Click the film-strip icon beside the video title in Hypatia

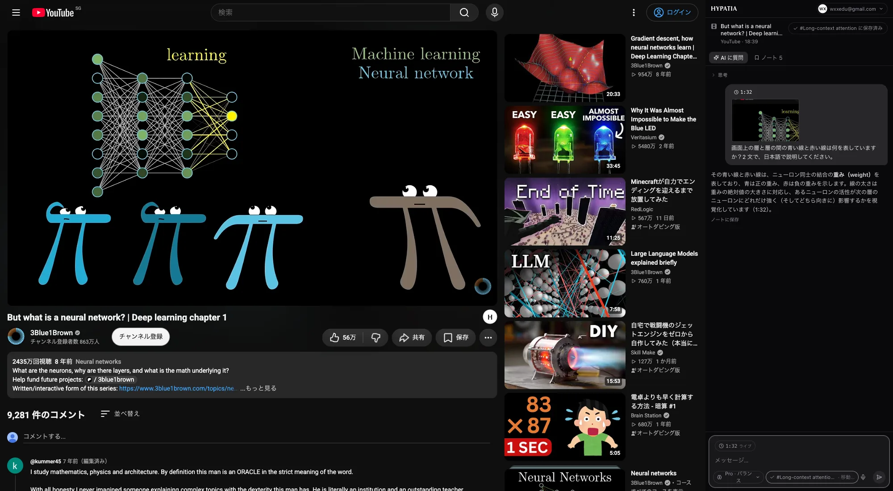(714, 26)
